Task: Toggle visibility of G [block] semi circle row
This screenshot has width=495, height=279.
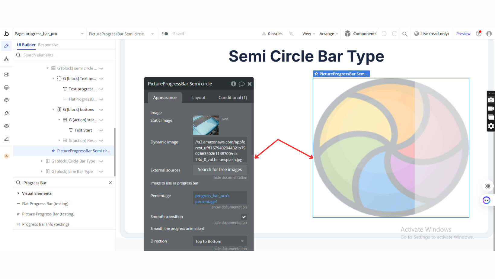Action: point(101,68)
